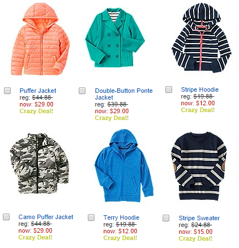Enable the Camo Puffer Jacket checkbox
Screen dimensions: 239x248
(x=6, y=217)
